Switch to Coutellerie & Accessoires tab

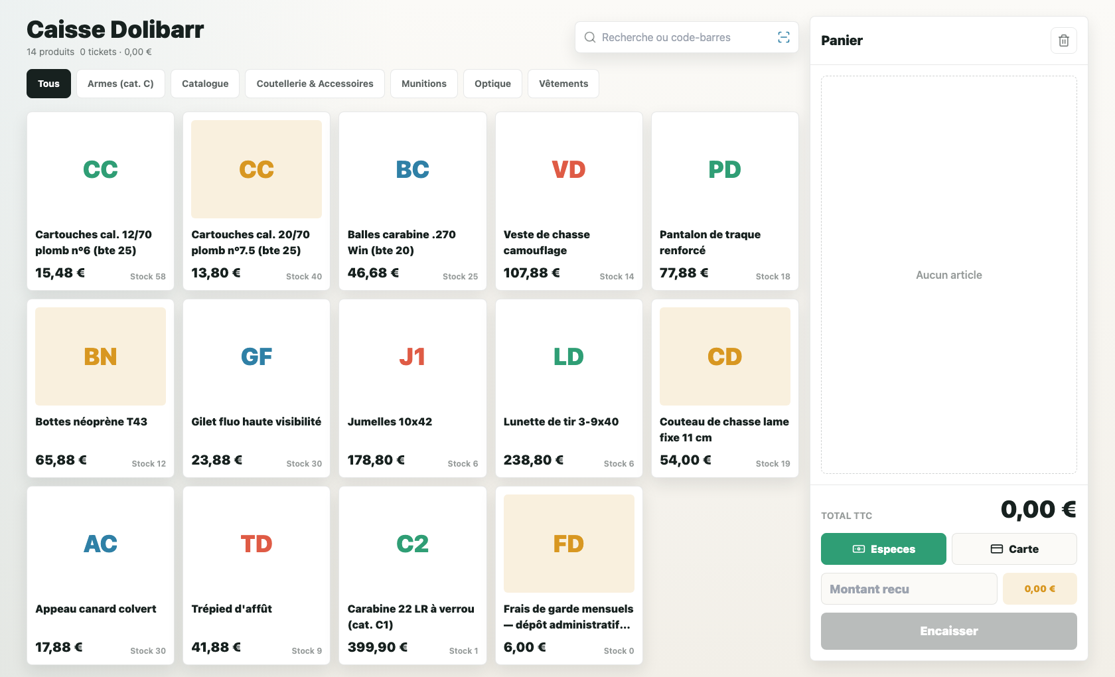[315, 84]
